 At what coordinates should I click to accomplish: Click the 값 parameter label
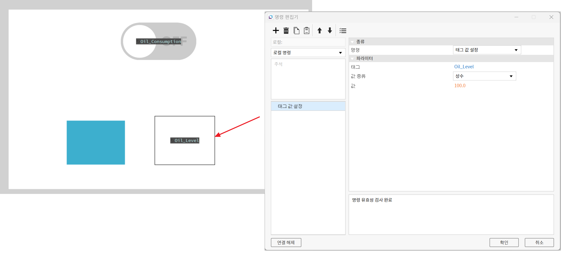pyautogui.click(x=353, y=86)
